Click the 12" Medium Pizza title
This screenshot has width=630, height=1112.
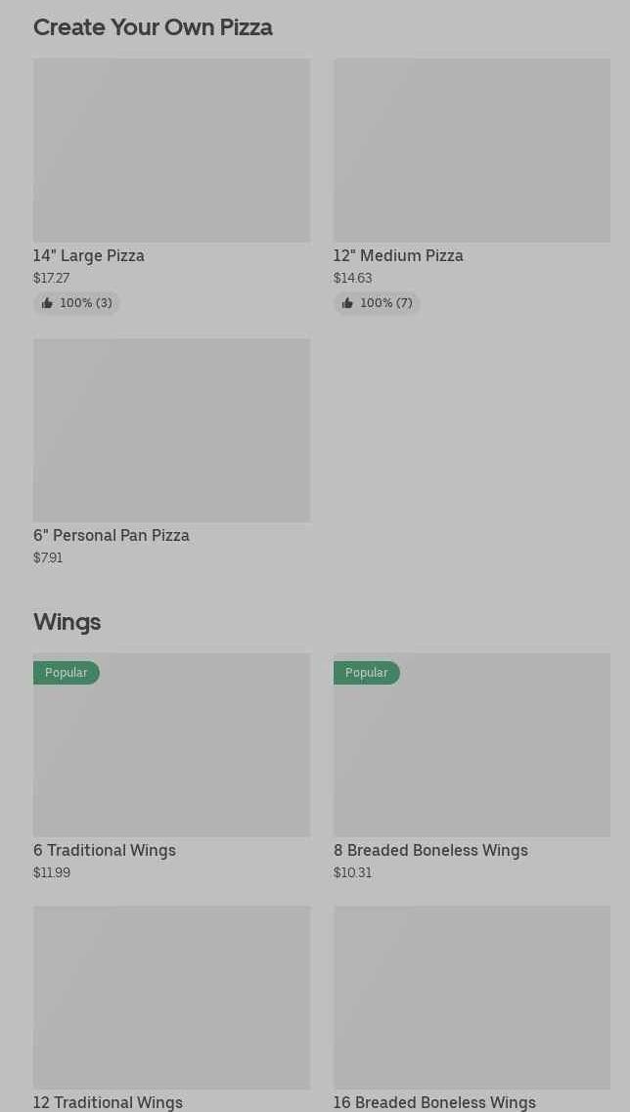coord(398,255)
